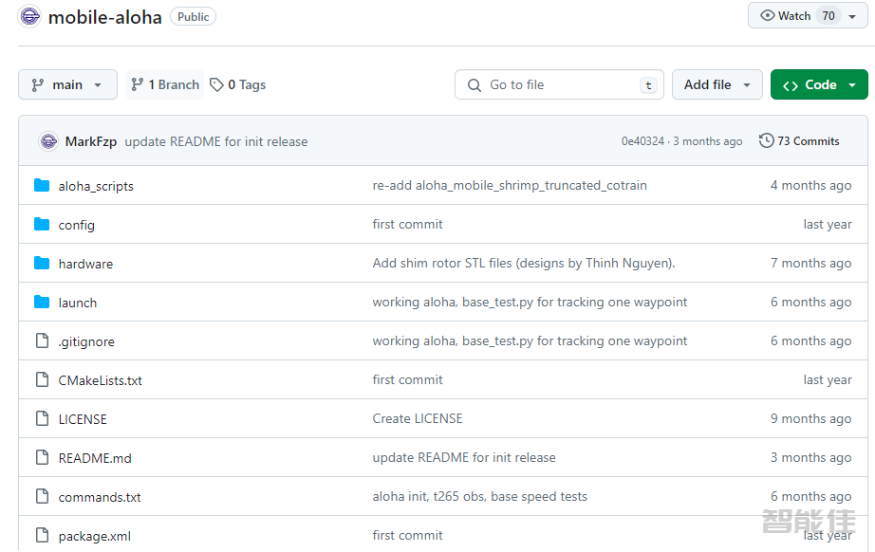Click the branch icon beside 1 Branch
Image resolution: width=875 pixels, height=552 pixels.
pos(137,84)
